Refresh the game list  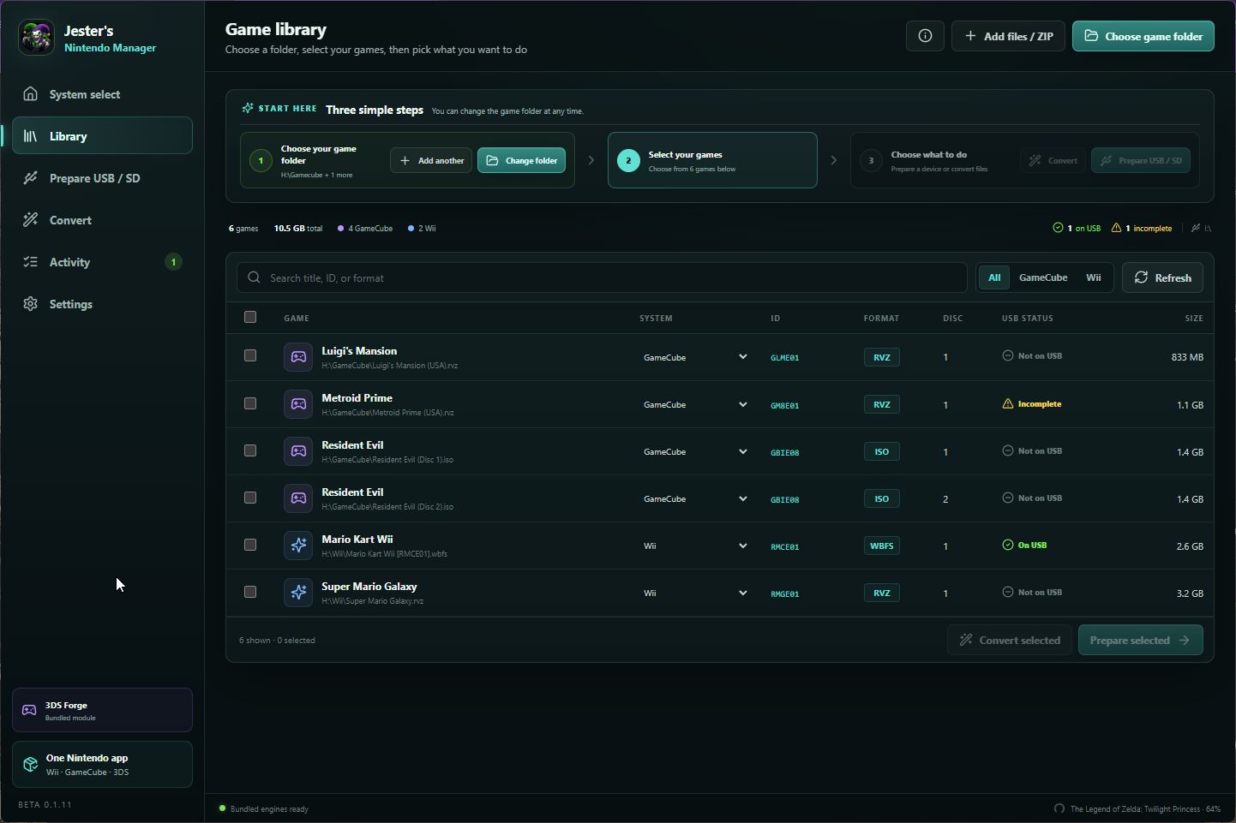(1162, 277)
